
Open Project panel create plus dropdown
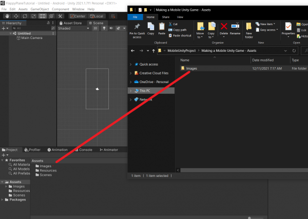coord(5,155)
